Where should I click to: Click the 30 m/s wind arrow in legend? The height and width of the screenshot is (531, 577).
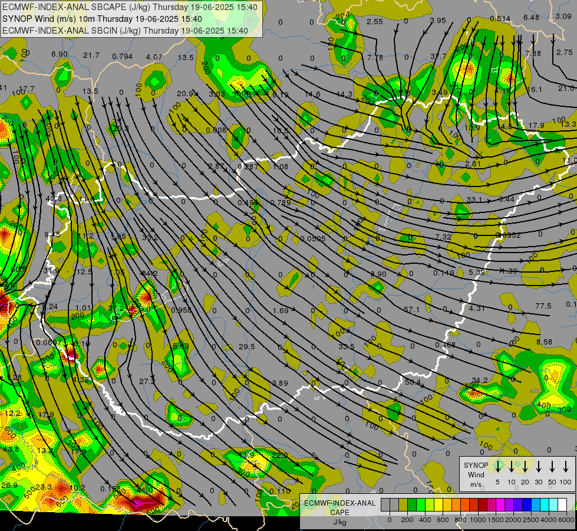(538, 466)
